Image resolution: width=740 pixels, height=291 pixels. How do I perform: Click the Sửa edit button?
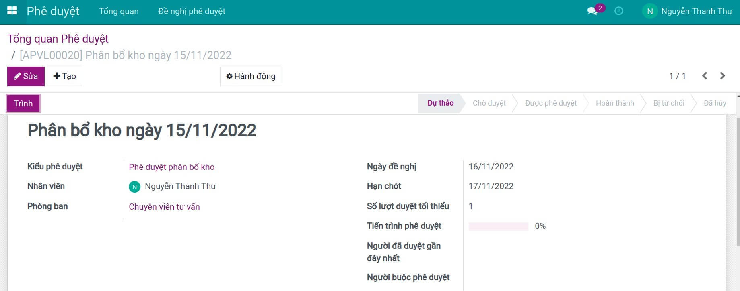26,76
